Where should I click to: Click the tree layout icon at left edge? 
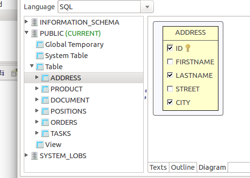[x=2, y=73]
